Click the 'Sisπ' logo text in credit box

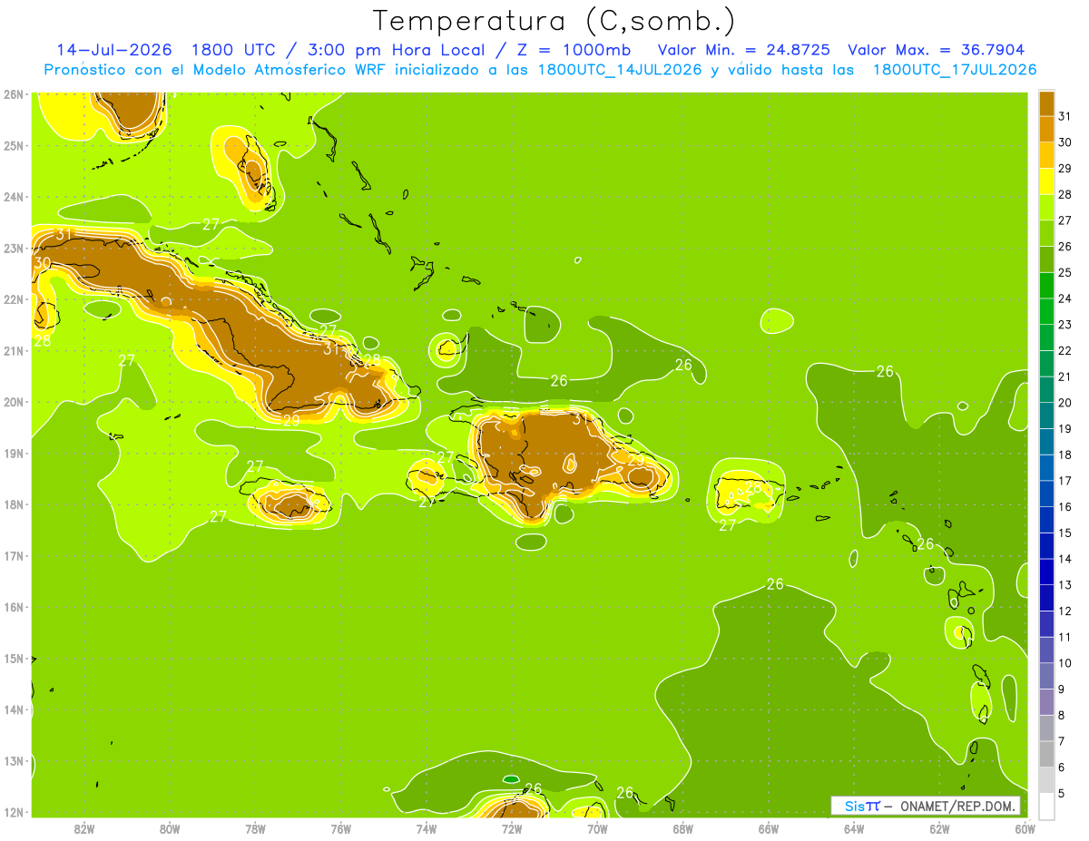862,806
